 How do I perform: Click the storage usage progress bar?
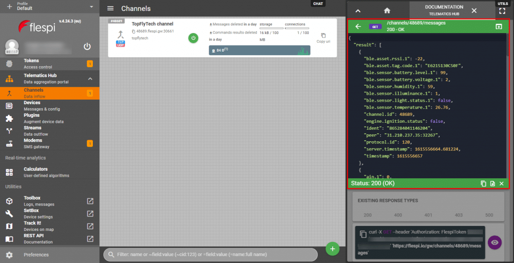272,29
